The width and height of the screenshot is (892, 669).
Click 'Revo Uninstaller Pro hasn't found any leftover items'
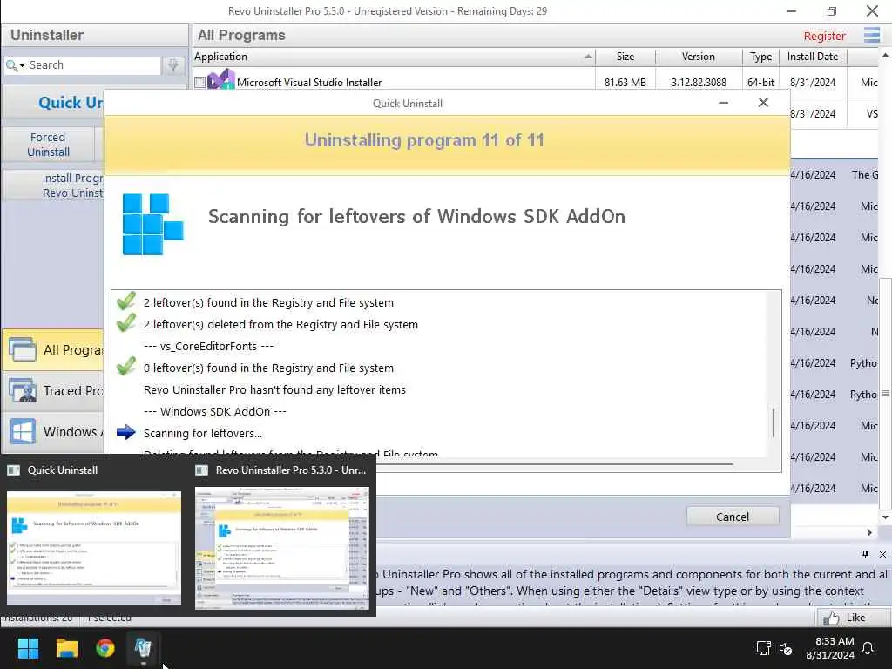(x=274, y=389)
